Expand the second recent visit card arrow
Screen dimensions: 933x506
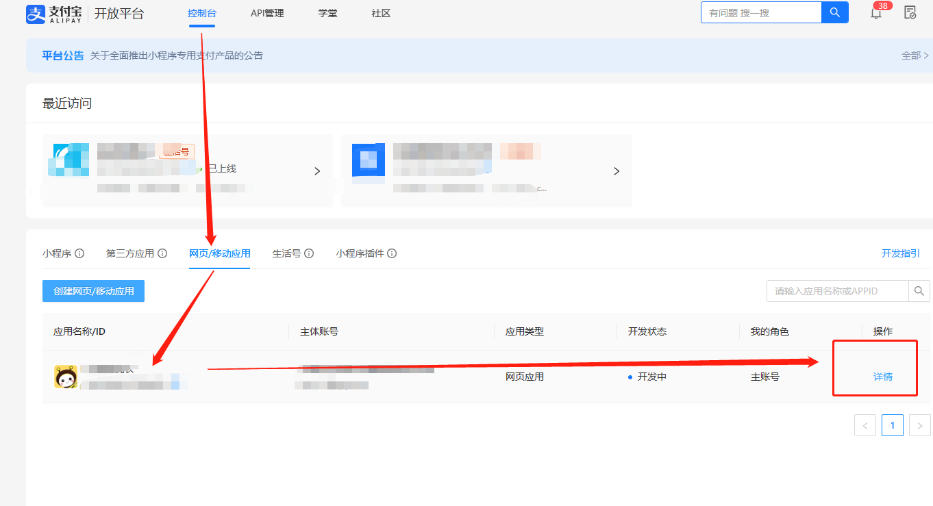617,171
